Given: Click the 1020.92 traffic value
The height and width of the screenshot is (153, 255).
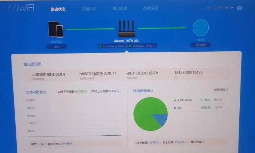Looking at the screenshot, I should [206, 107].
